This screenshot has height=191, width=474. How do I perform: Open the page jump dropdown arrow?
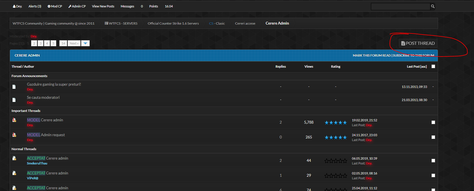tap(85, 43)
